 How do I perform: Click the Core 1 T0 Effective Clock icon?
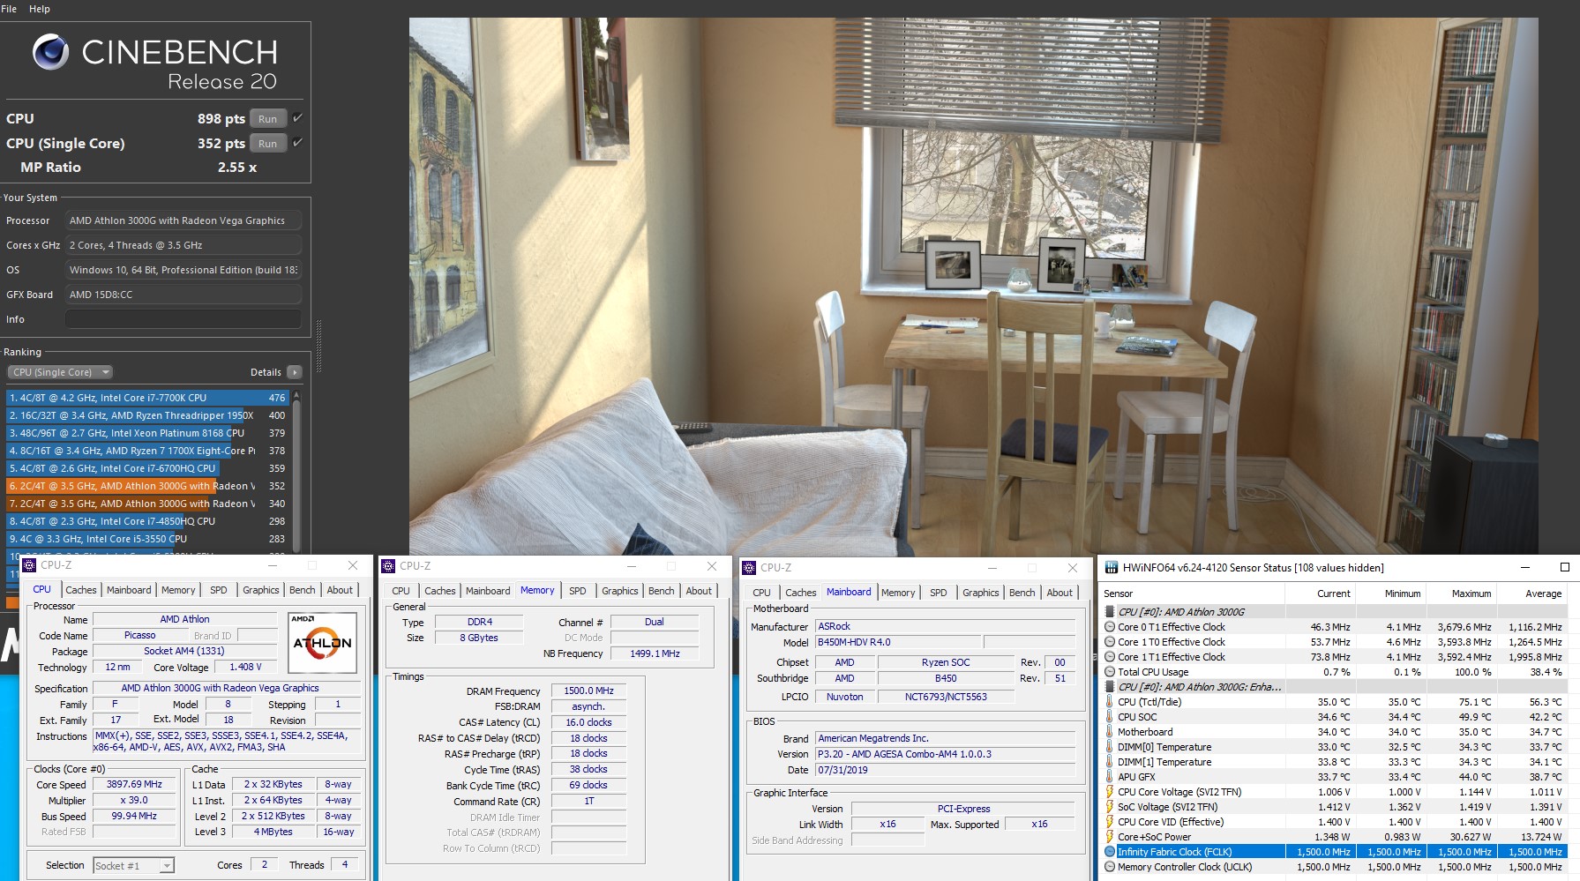point(1110,642)
